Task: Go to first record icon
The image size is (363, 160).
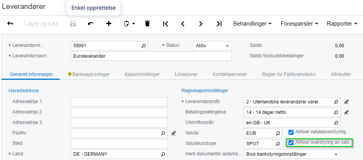Action: coord(165,24)
